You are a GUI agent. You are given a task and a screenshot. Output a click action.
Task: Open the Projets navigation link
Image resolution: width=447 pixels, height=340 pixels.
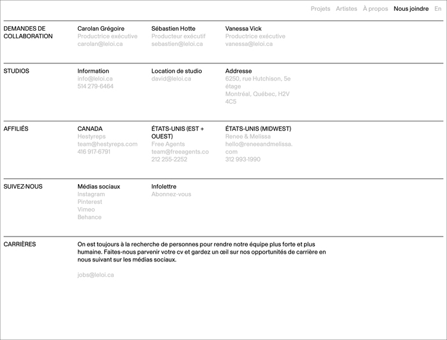pyautogui.click(x=321, y=9)
